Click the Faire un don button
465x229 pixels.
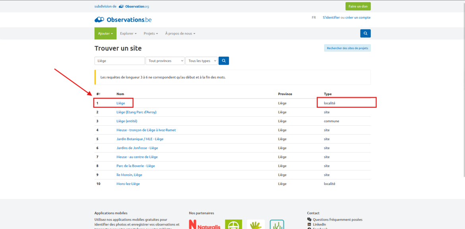358,6
